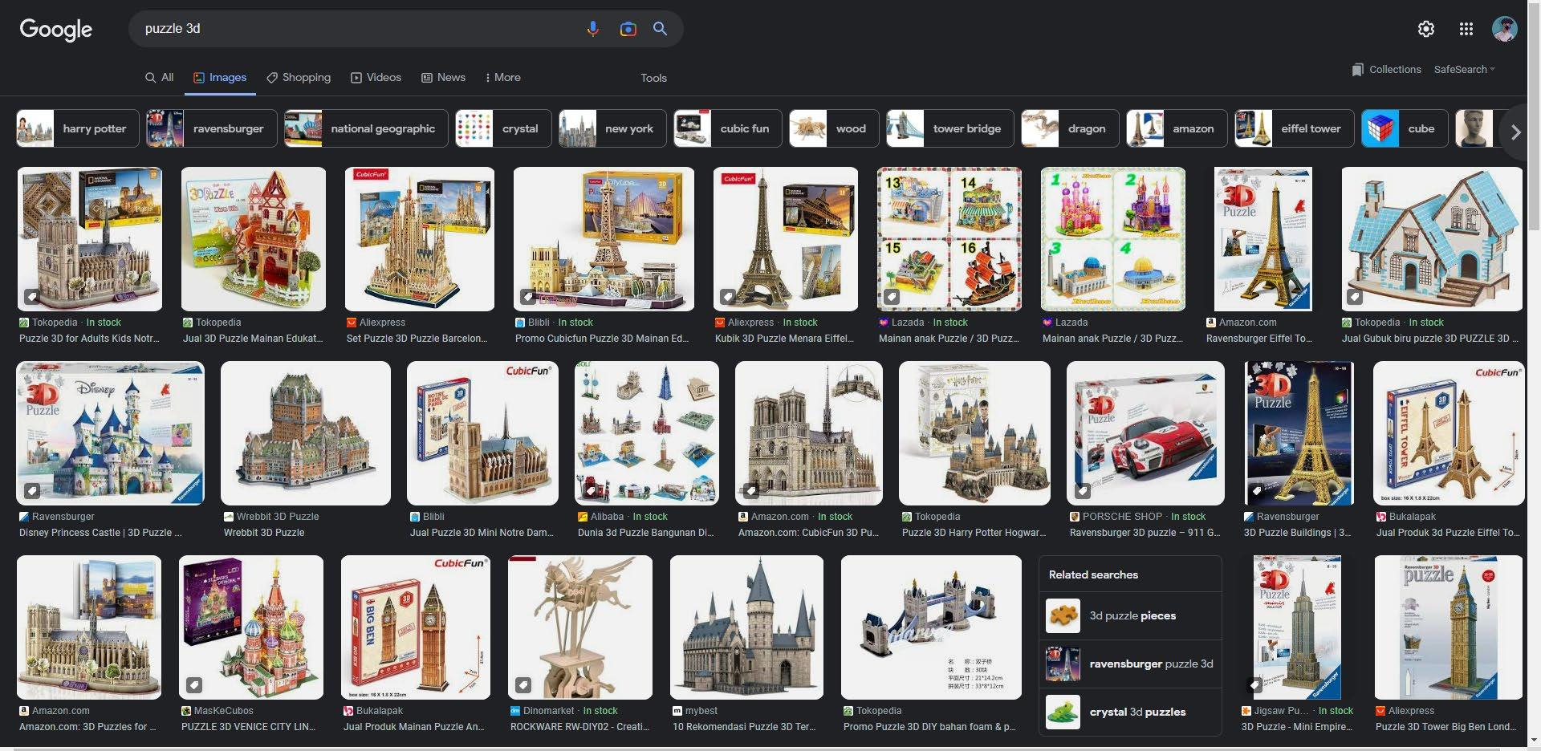This screenshot has width=1541, height=751.
Task: Click product tag icon on Porsche puzzle image
Action: click(x=1082, y=490)
